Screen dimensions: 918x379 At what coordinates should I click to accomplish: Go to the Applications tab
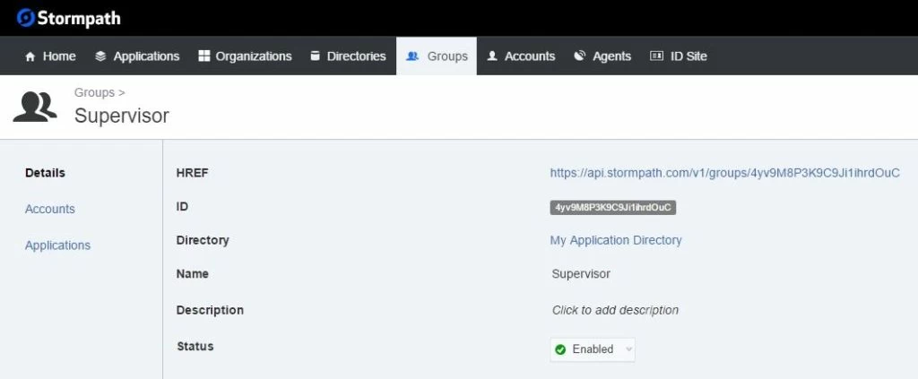pos(137,56)
